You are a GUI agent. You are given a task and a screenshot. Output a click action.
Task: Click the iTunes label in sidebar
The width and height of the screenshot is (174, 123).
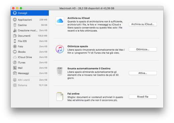click(21, 63)
